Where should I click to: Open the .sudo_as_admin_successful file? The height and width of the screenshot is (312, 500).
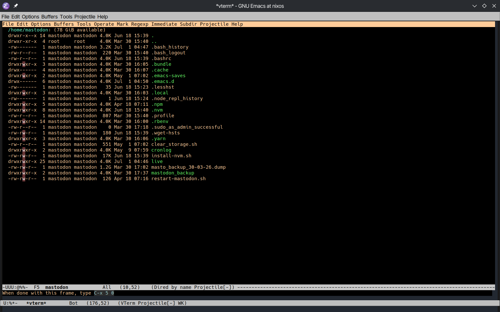(187, 127)
